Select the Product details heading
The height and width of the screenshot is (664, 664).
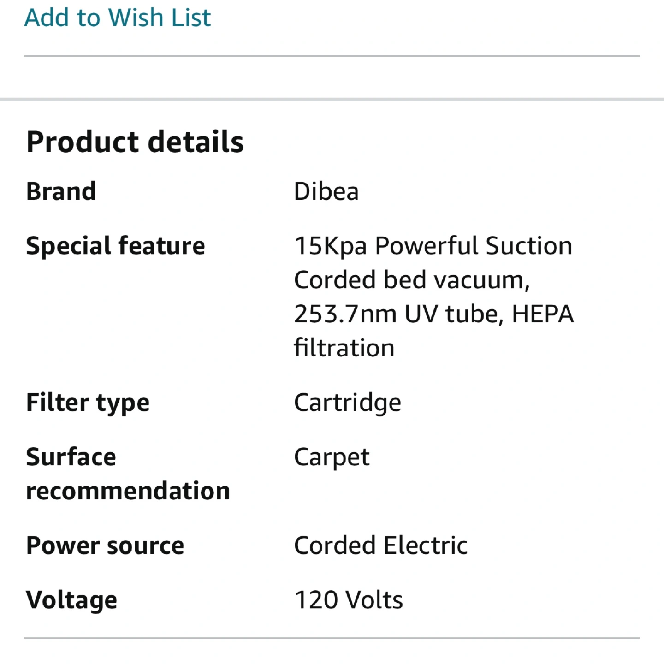135,142
